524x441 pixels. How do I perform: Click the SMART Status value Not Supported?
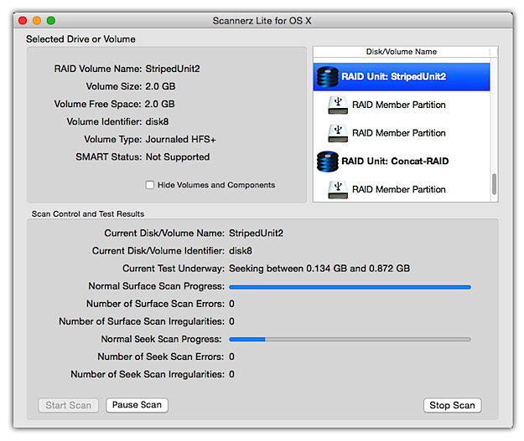tap(178, 157)
